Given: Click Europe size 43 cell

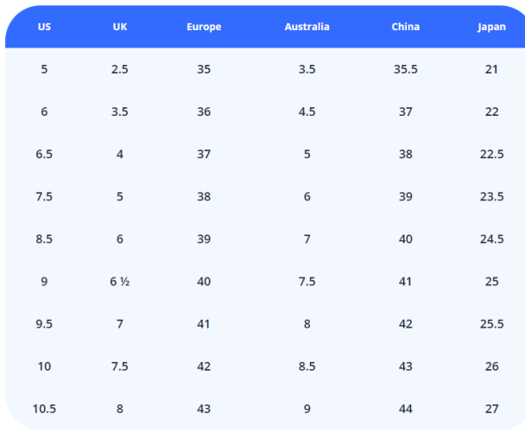Looking at the screenshot, I should pyautogui.click(x=204, y=409).
